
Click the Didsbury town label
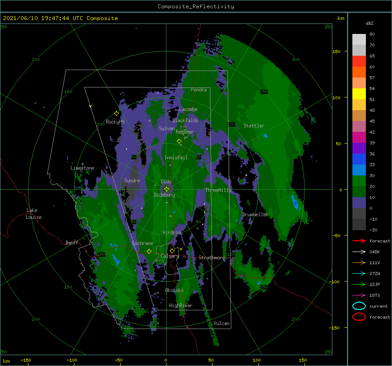[x=165, y=195]
